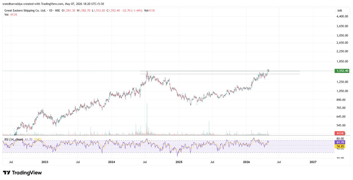Click the 4,400.00 price axis label

342,17
